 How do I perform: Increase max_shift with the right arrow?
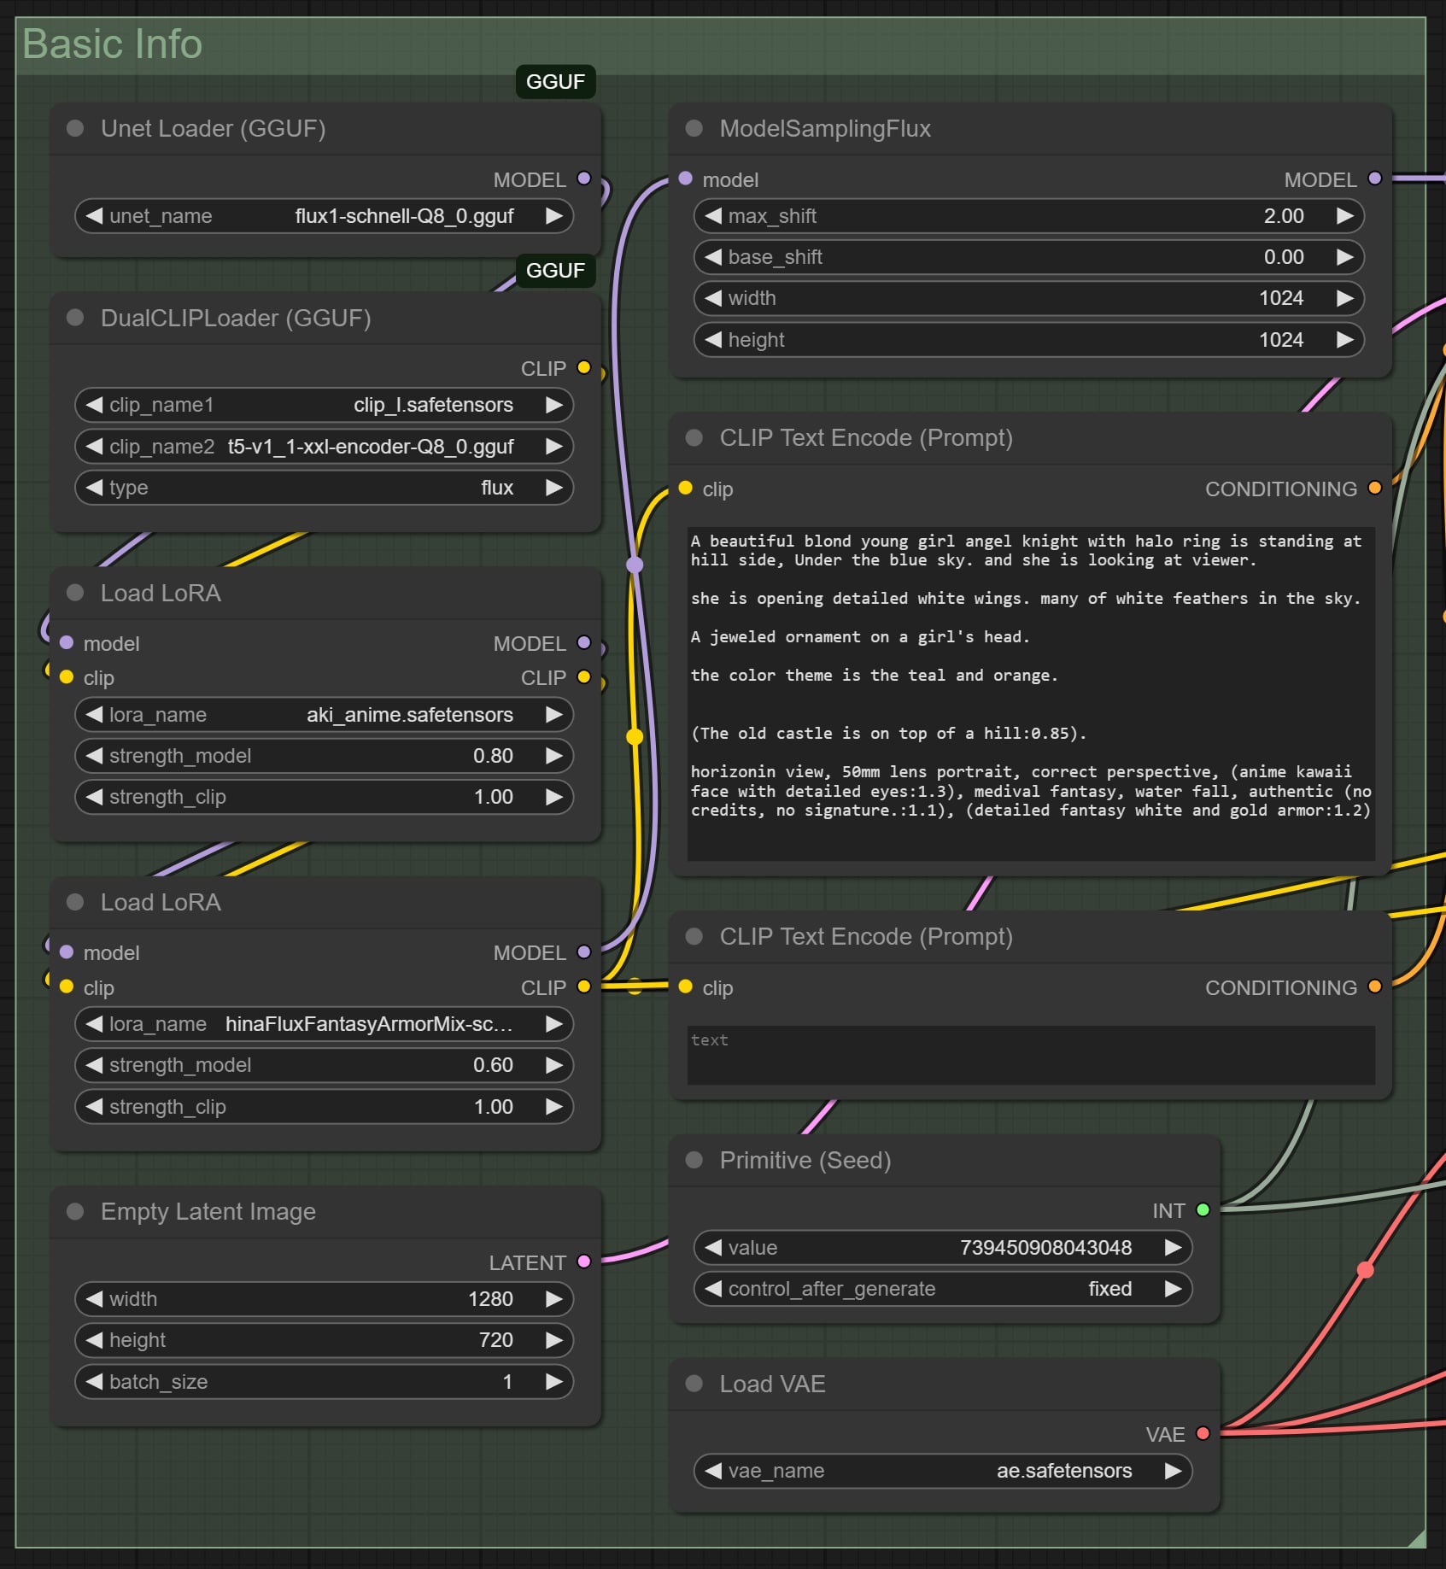[1345, 216]
